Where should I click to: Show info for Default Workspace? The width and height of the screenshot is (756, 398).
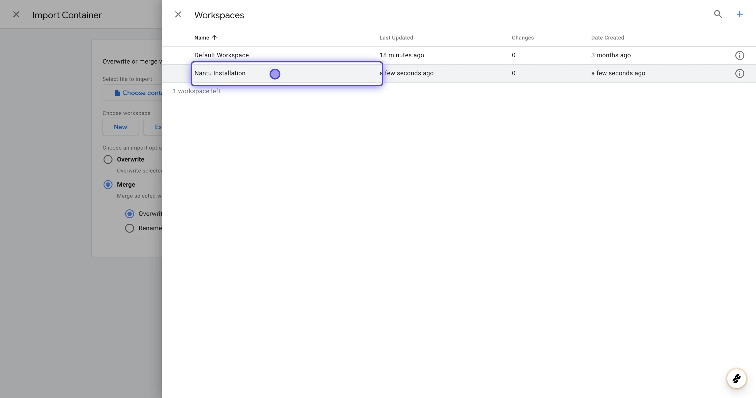[x=740, y=55]
